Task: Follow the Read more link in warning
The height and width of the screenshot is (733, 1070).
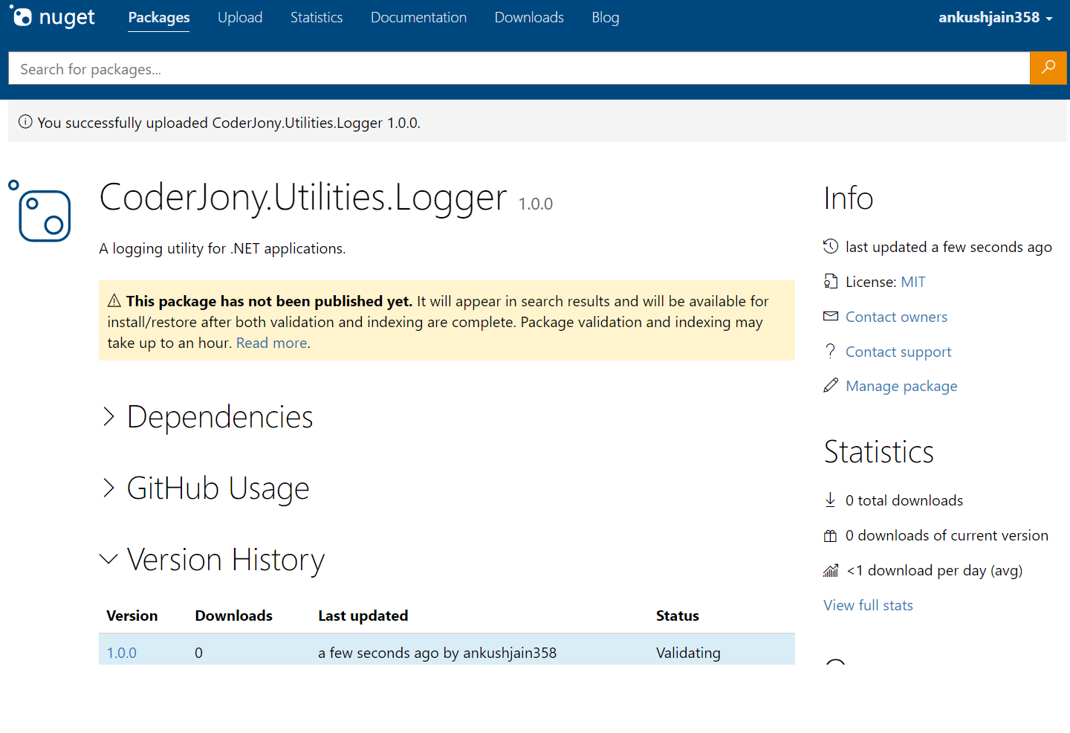Action: coord(271,343)
